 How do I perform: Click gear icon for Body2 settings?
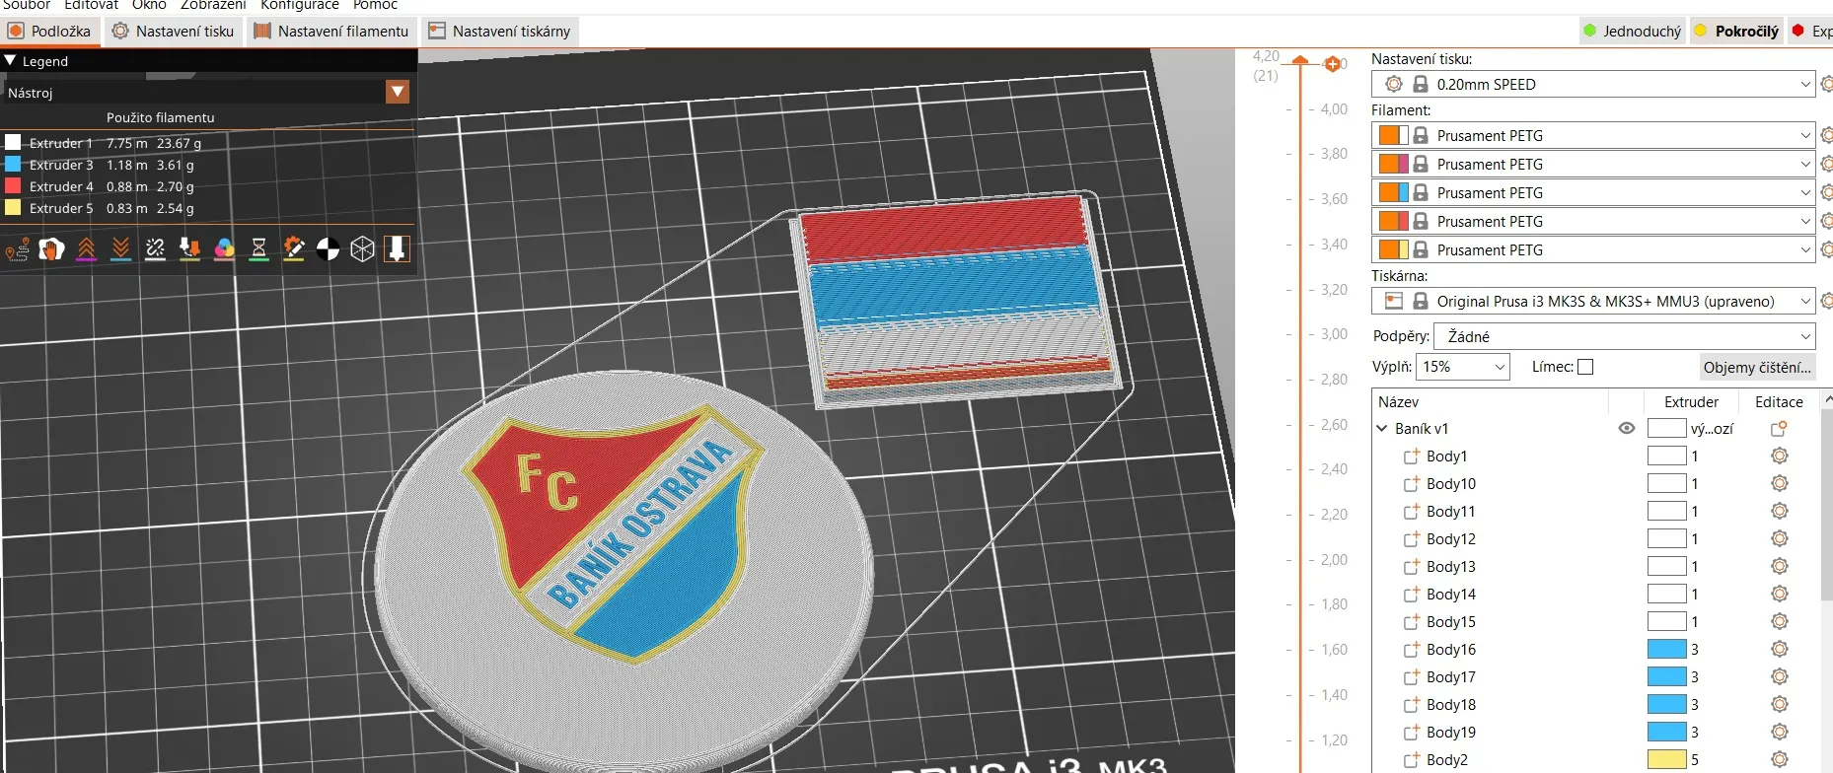coord(1780,759)
